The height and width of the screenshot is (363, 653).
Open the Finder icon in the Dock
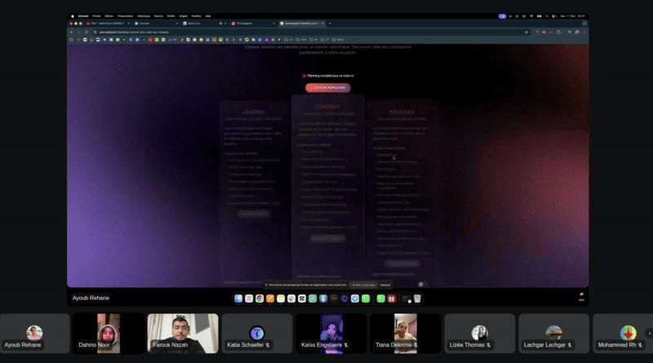pos(238,299)
